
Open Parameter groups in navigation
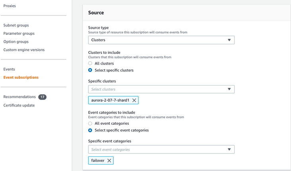(19, 34)
